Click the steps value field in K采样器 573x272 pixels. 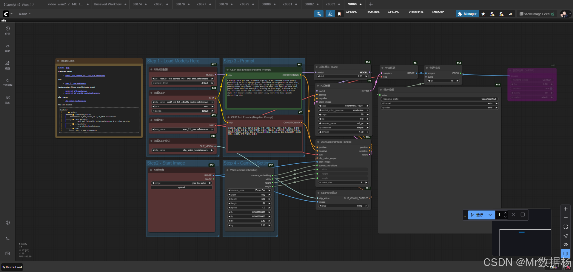pos(344,115)
